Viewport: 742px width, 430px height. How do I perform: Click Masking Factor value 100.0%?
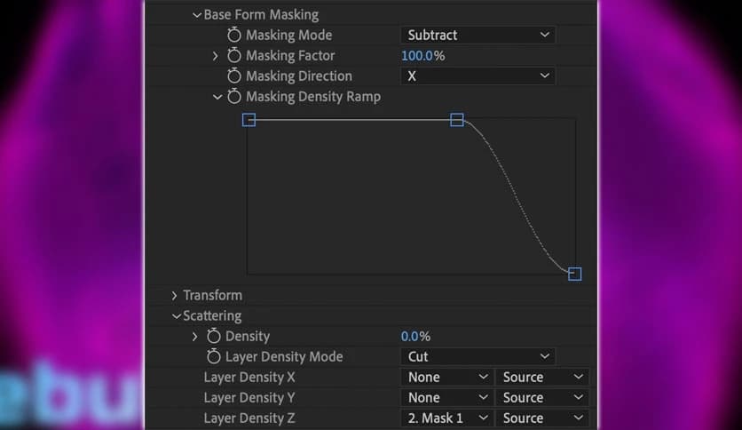(422, 56)
